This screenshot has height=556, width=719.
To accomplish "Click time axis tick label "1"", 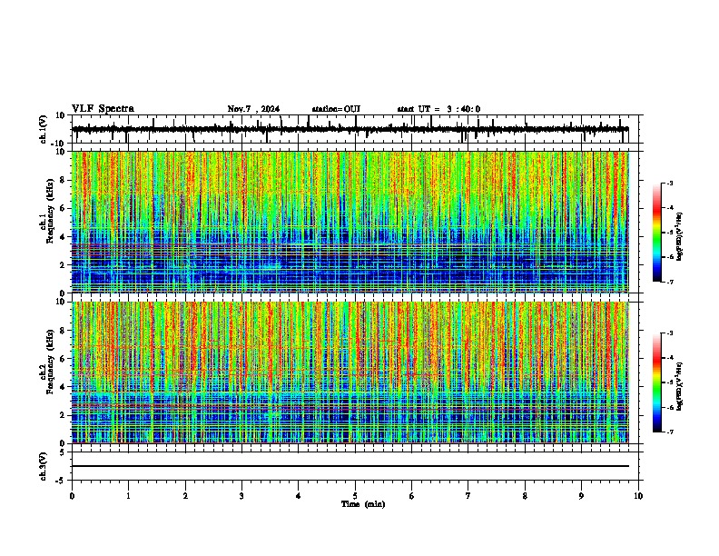I will 129,496.
